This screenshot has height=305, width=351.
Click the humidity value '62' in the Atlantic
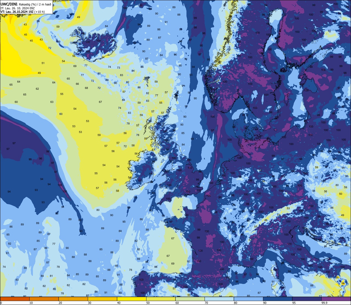tap(37, 89)
